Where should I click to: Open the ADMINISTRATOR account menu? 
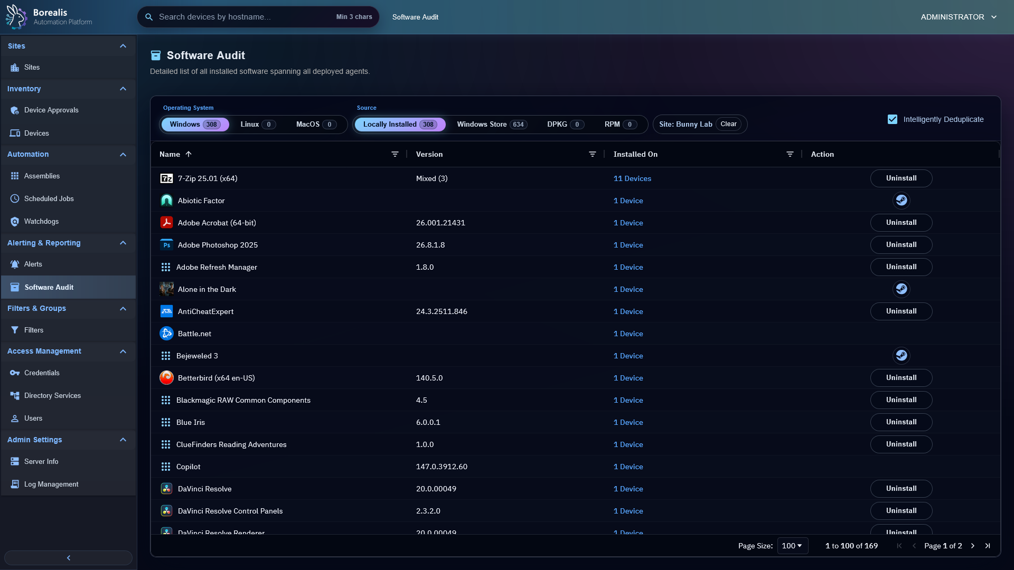click(959, 17)
